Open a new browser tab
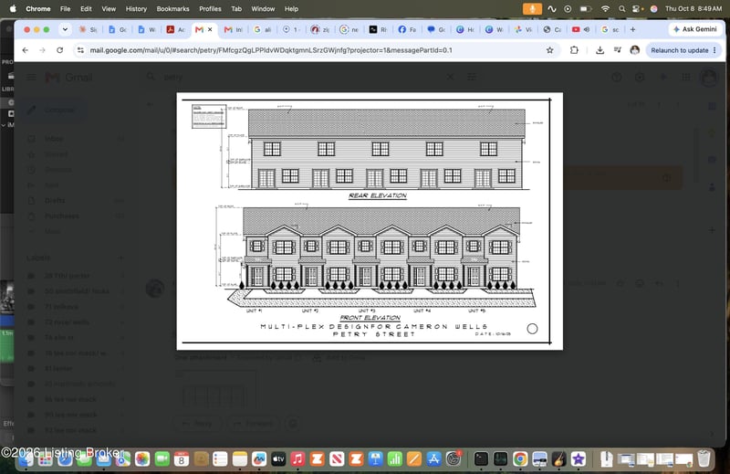 pos(632,29)
